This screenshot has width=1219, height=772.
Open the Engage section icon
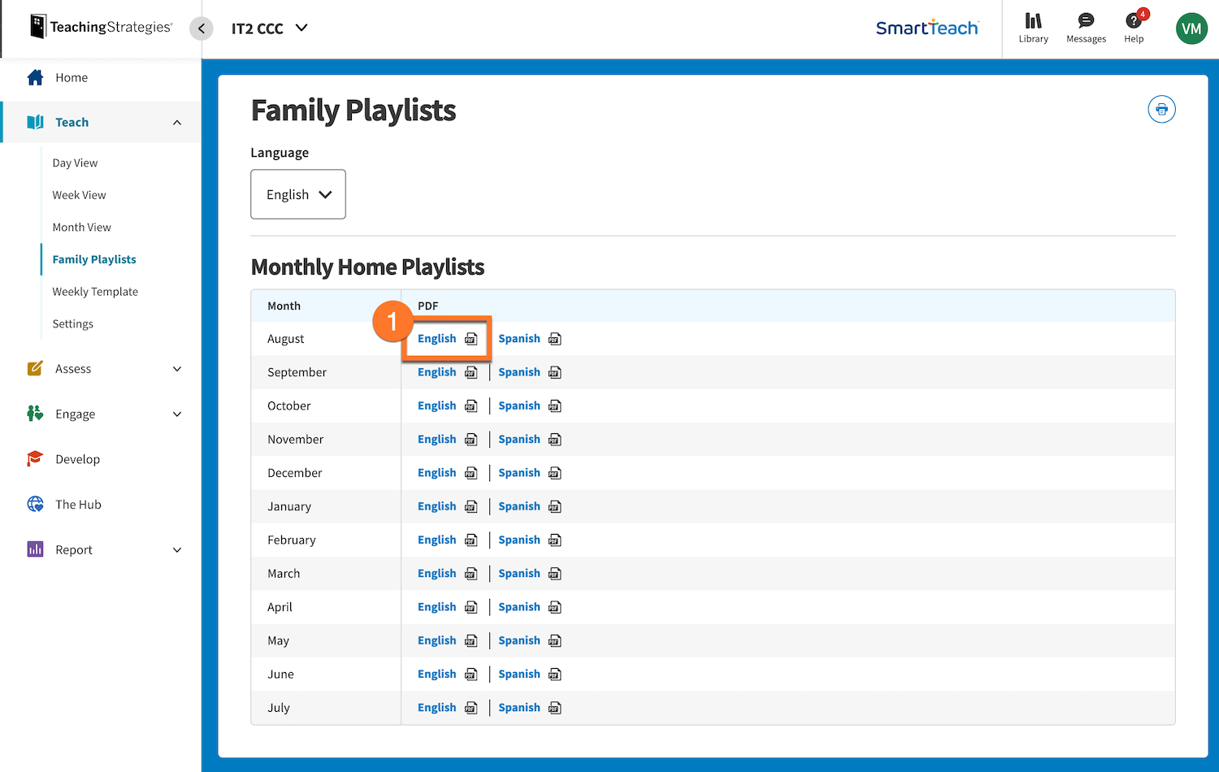(36, 414)
